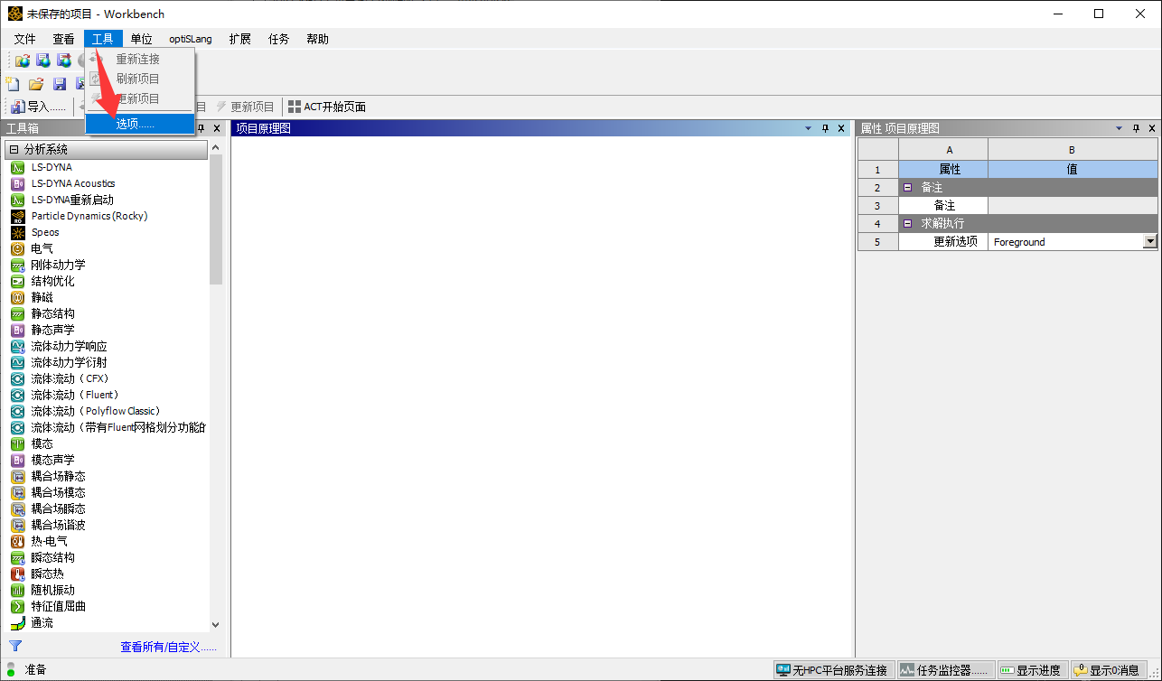Select 选项 in the open 工具 menu
1162x681 pixels.
coord(136,124)
